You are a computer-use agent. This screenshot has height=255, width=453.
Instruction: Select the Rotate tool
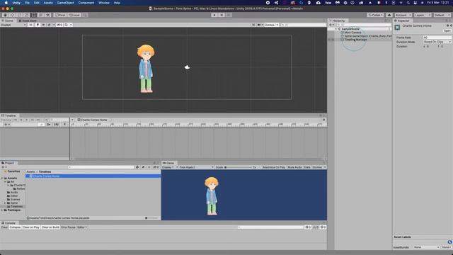click(x=19, y=15)
